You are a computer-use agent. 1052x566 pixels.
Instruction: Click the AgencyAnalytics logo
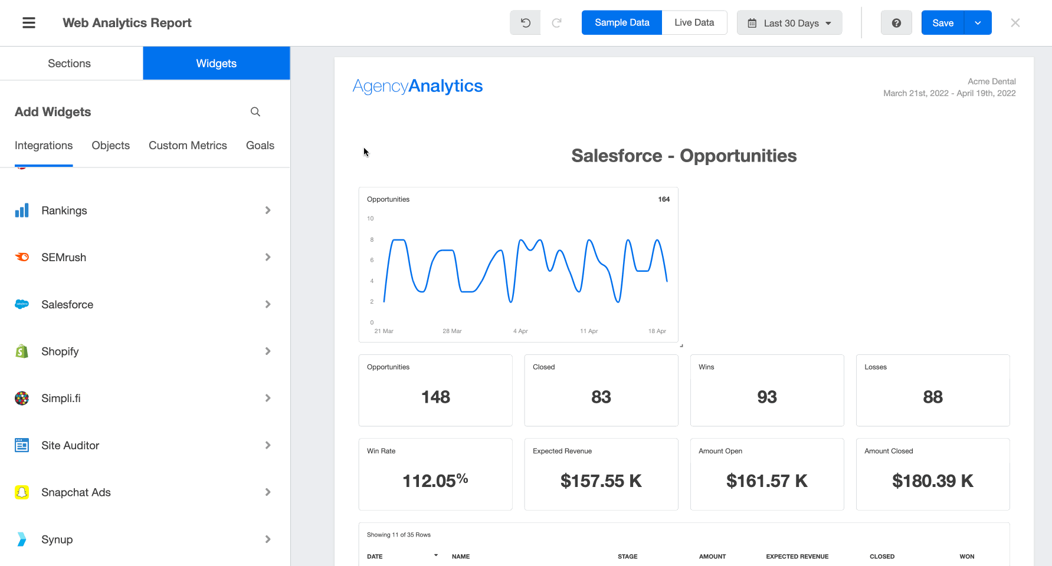pos(418,86)
